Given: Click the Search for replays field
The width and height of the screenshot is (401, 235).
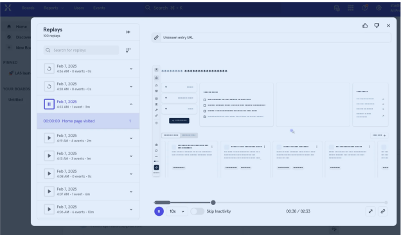Looking at the screenshot, I should 81,50.
